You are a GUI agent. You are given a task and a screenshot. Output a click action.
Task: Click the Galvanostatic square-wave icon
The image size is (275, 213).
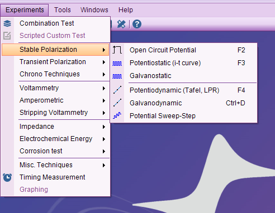(117, 76)
